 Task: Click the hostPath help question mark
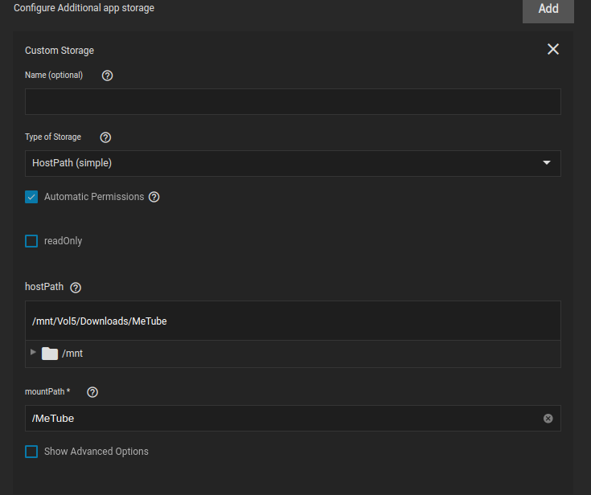click(76, 288)
